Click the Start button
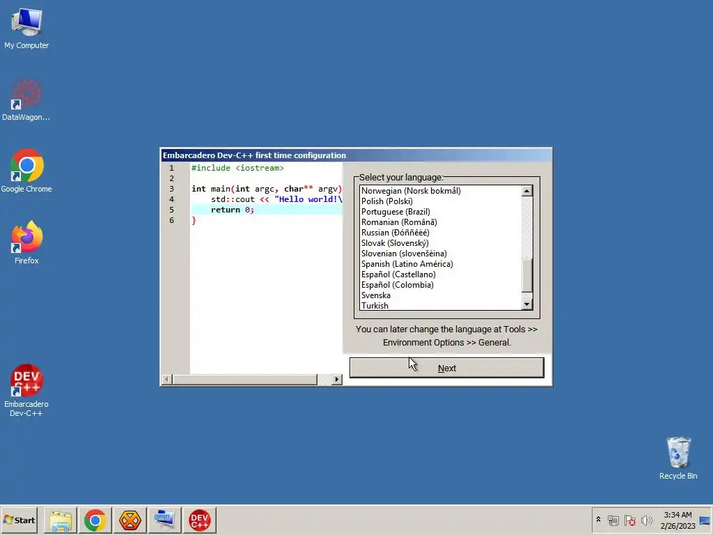The image size is (713, 535). (x=19, y=520)
